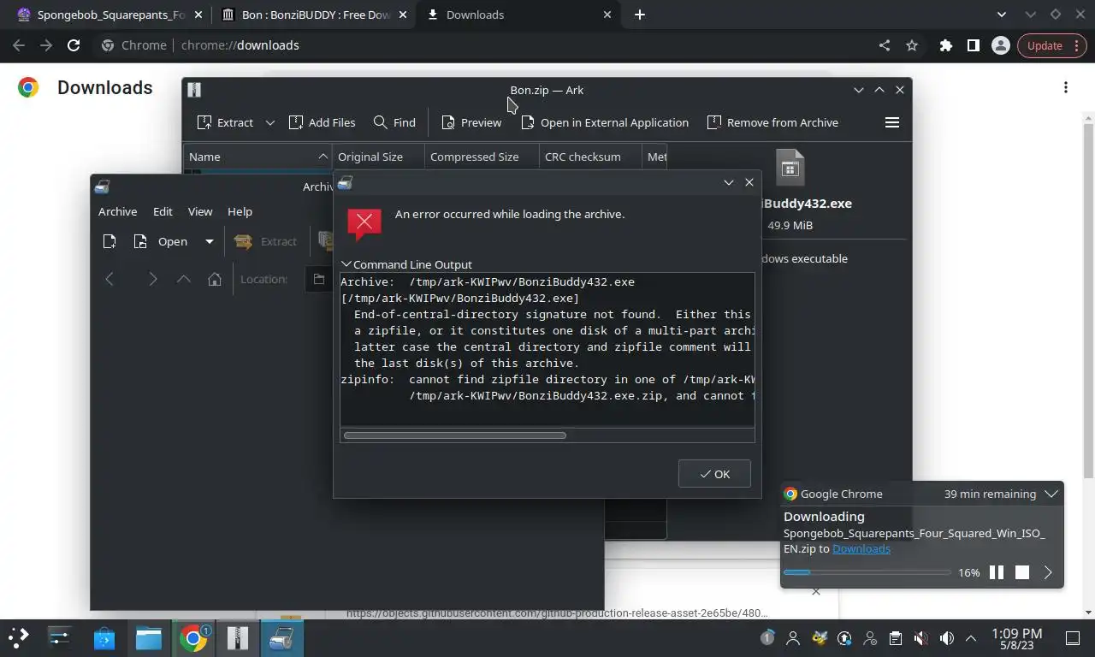
Task: Switch to Chrome from the taskbar
Action: click(x=193, y=637)
